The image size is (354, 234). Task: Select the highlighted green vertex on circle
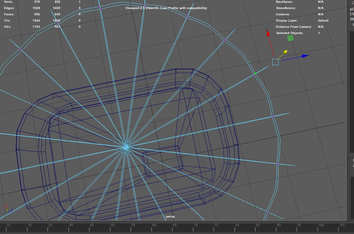(x=255, y=74)
